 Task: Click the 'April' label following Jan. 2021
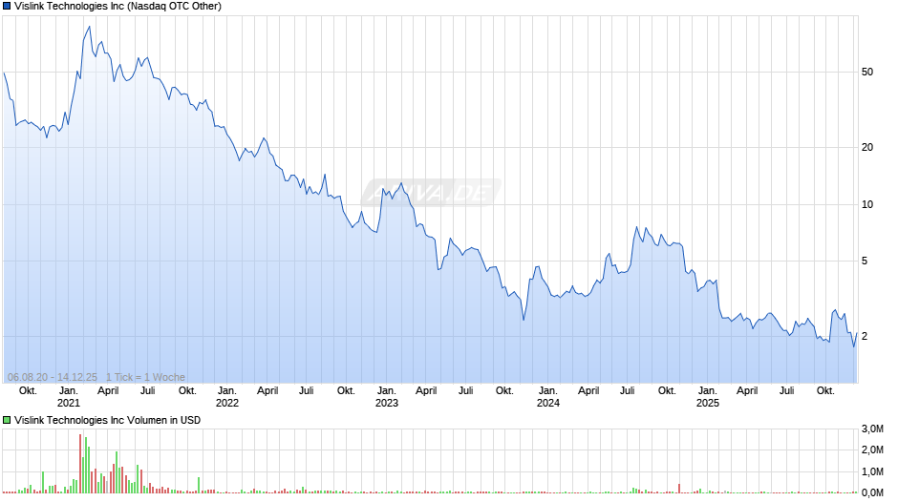[108, 391]
